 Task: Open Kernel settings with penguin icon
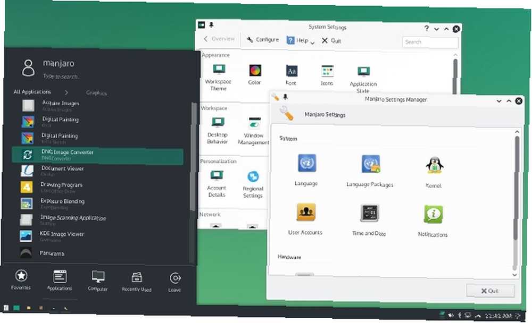tap(434, 173)
